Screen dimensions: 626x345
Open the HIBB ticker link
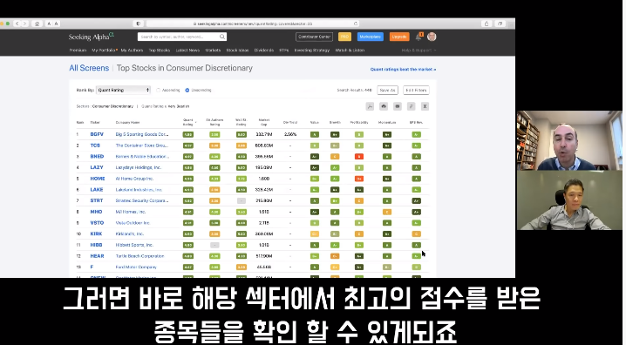pos(96,245)
